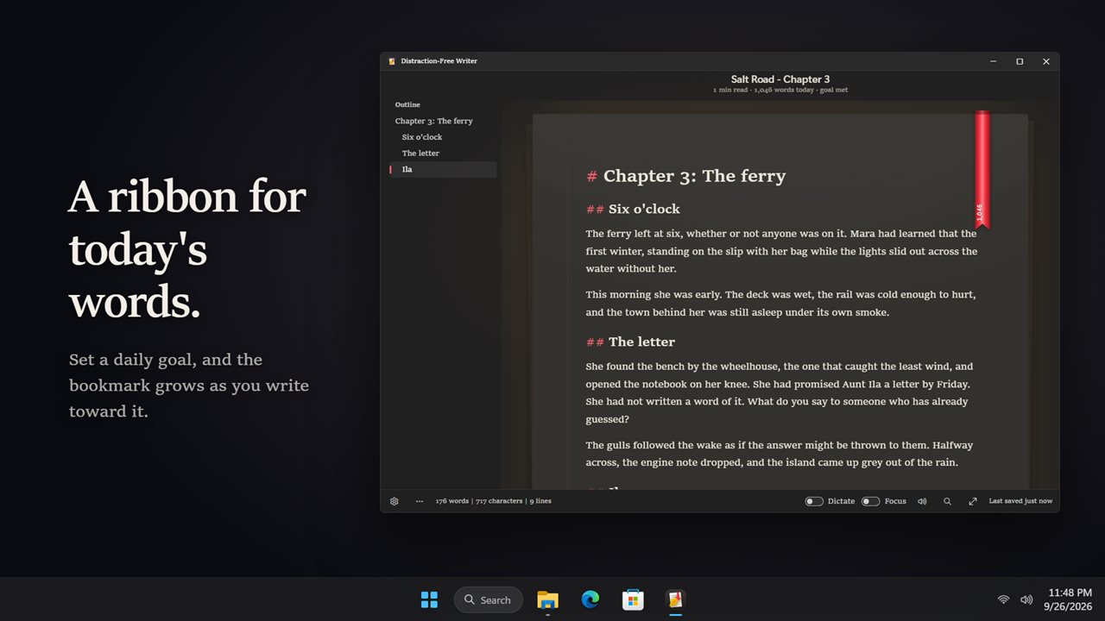Click the Distraction-Free Writer app icon in the title bar
Image resolution: width=1105 pixels, height=621 pixels.
click(x=392, y=61)
